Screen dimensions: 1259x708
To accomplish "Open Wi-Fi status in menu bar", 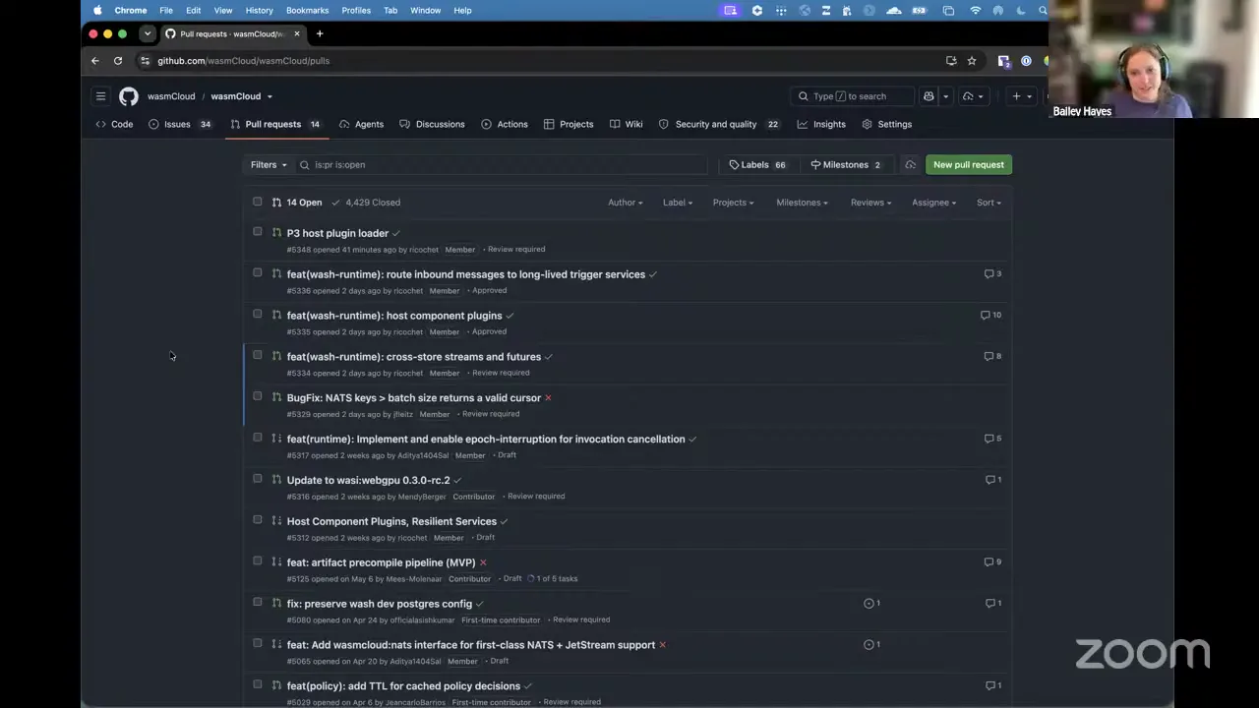I will point(976,11).
